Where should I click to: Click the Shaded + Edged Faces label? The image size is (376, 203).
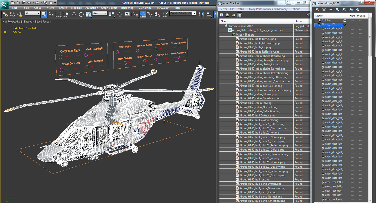pyautogui.click(x=36, y=22)
